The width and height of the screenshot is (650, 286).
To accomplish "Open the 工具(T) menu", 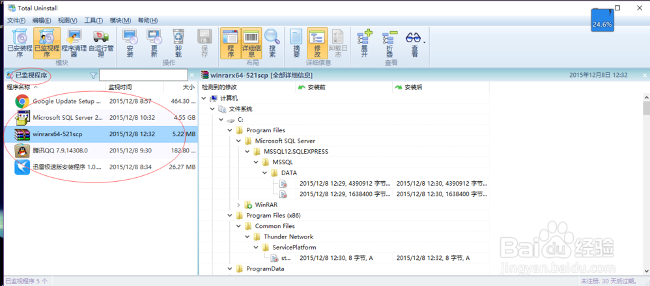I will pyautogui.click(x=94, y=20).
